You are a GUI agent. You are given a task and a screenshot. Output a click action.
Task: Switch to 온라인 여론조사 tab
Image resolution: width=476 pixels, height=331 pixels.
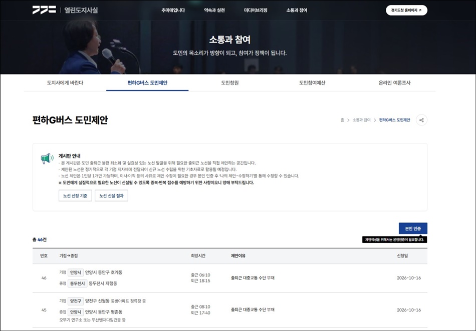394,82
